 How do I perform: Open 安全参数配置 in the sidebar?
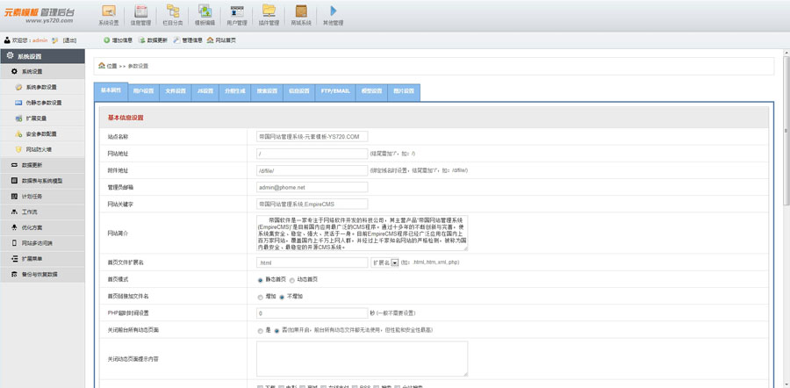[x=43, y=134]
